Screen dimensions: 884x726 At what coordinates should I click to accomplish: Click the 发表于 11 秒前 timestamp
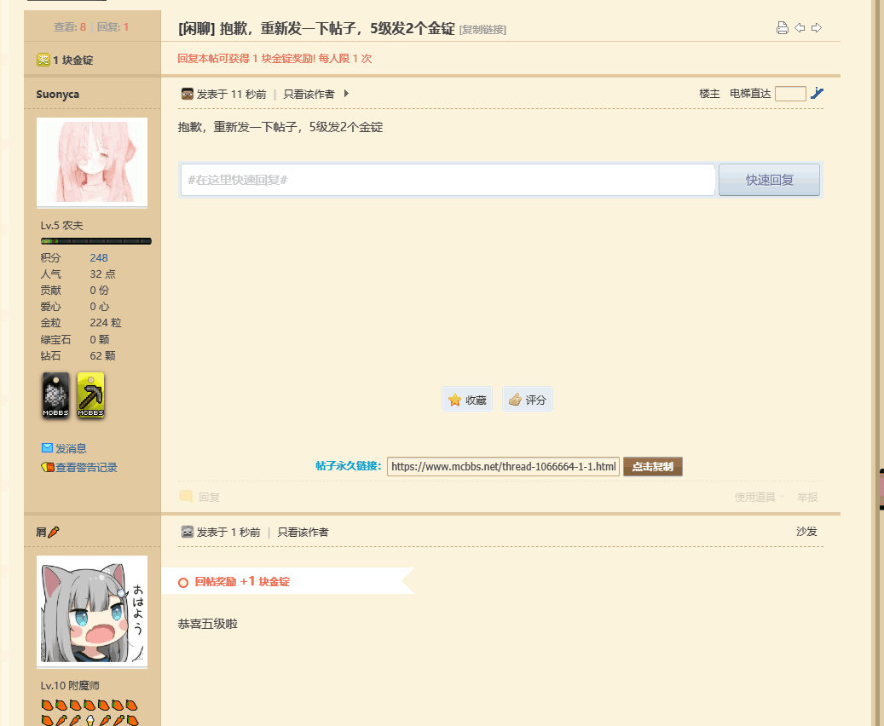point(231,94)
